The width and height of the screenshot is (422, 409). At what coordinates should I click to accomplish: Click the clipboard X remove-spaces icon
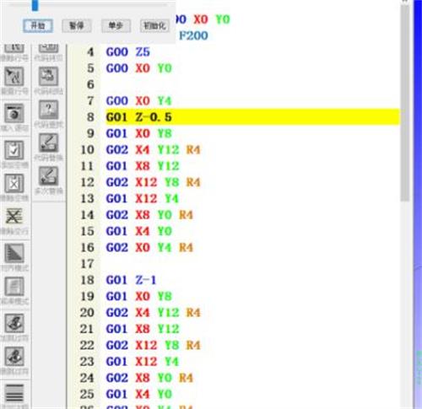click(14, 184)
